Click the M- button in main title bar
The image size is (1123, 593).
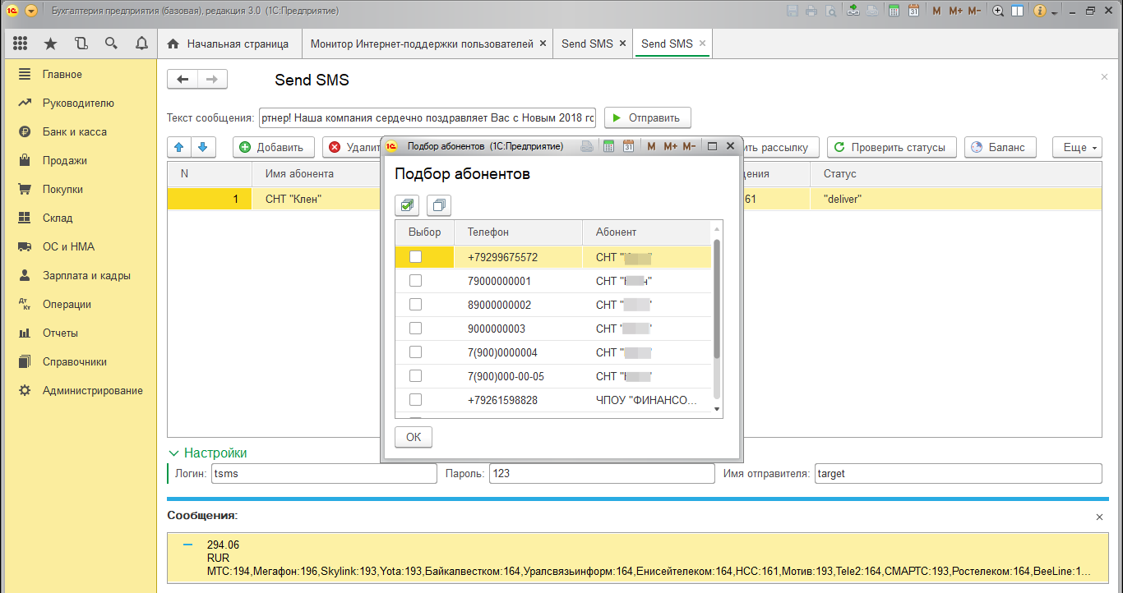974,11
